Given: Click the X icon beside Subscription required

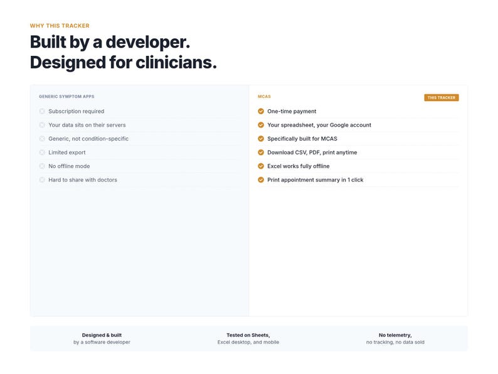Looking at the screenshot, I should point(42,111).
